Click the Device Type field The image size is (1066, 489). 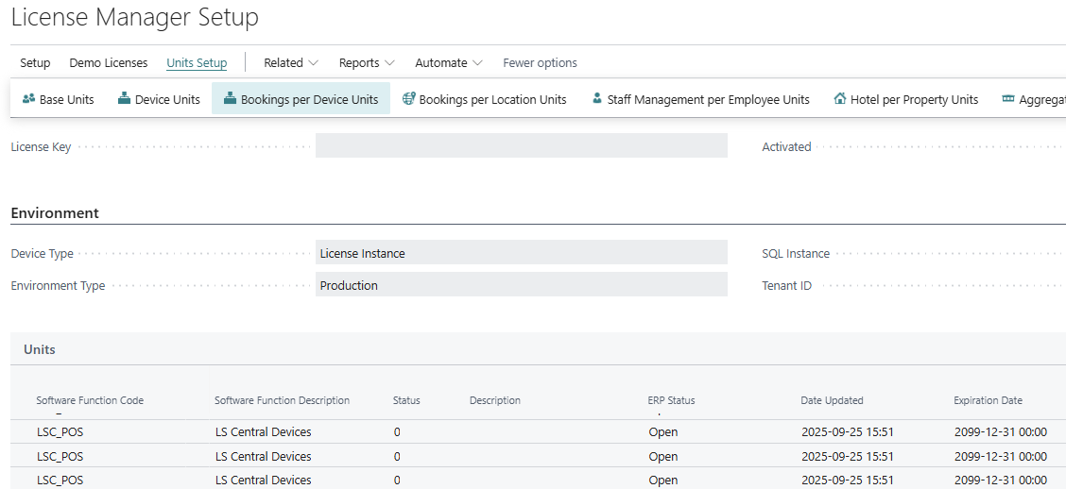pos(521,253)
